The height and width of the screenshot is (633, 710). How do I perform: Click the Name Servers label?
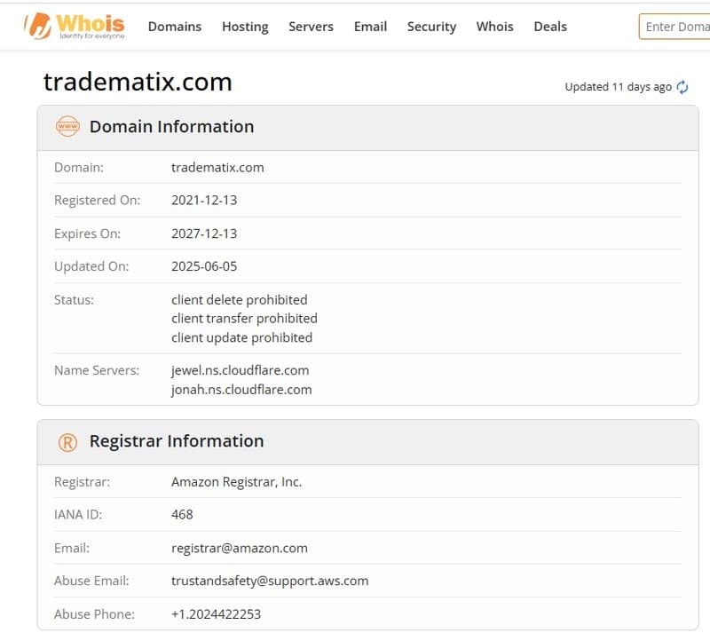click(x=97, y=370)
